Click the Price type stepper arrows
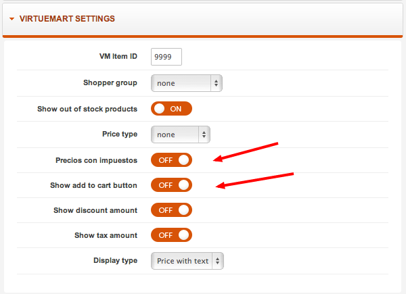 pyautogui.click(x=204, y=134)
